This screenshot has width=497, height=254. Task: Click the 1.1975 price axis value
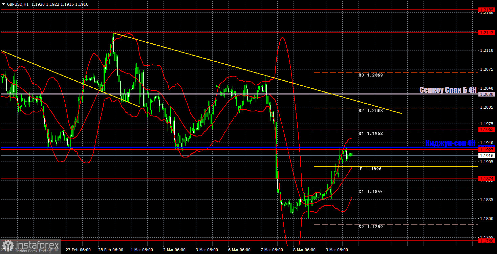tap(487, 124)
